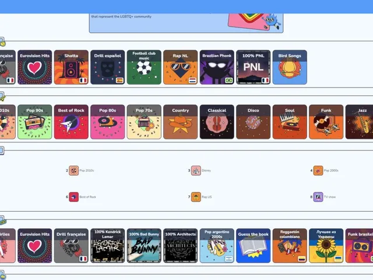Open the Brazilian Phonk playlist card

pos(217,67)
